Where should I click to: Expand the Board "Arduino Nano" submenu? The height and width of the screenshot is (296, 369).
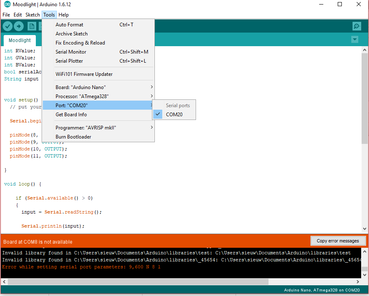pos(98,87)
